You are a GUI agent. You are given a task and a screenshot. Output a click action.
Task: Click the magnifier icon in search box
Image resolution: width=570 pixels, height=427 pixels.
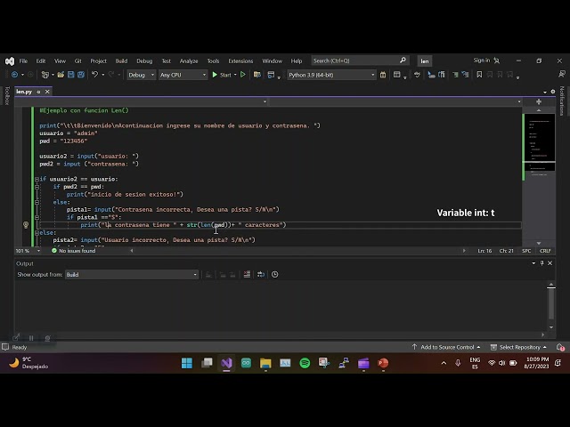[x=403, y=60]
